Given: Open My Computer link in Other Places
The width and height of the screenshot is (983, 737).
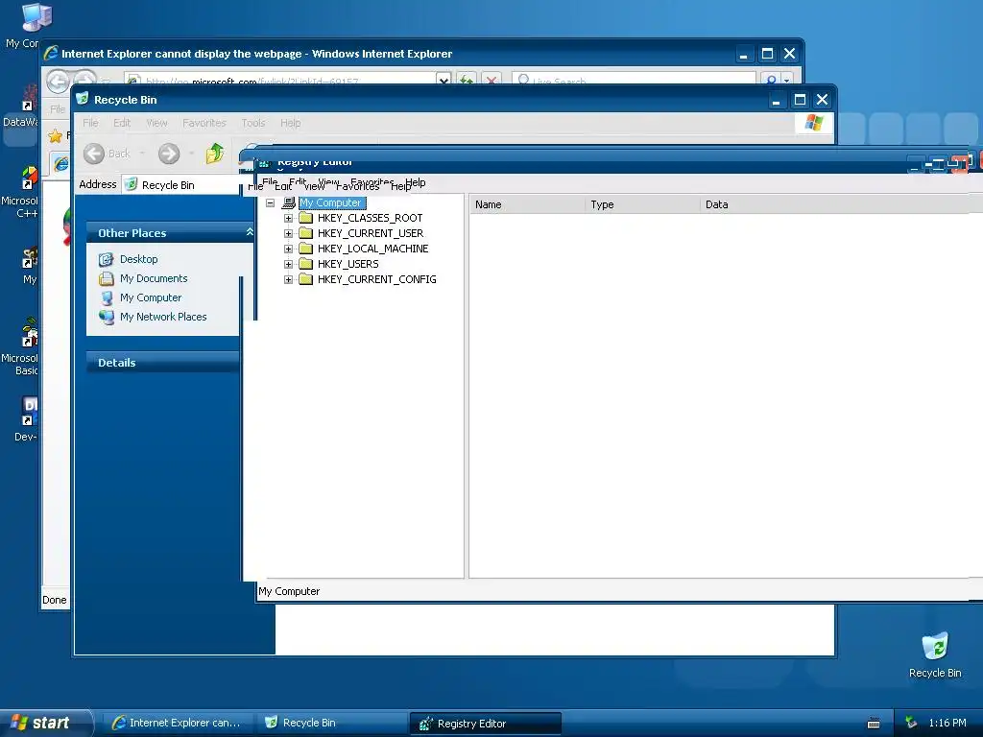Looking at the screenshot, I should coord(151,297).
